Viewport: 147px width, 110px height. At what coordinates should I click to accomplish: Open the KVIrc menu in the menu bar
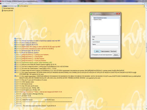tap(3, 3)
